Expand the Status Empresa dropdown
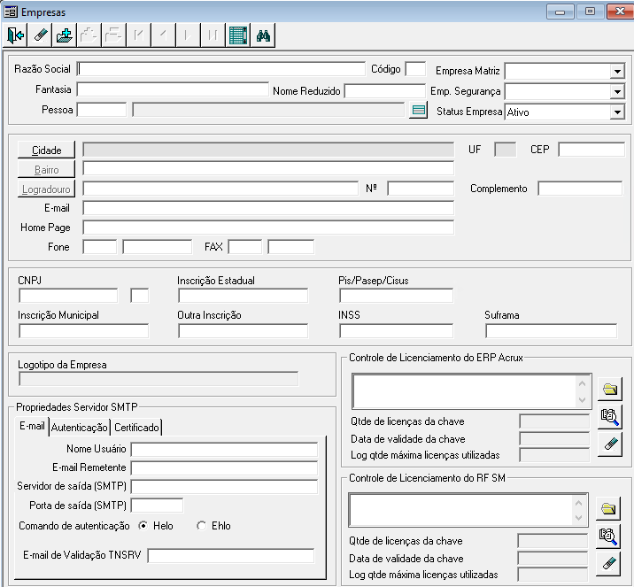The image size is (634, 587). (617, 112)
